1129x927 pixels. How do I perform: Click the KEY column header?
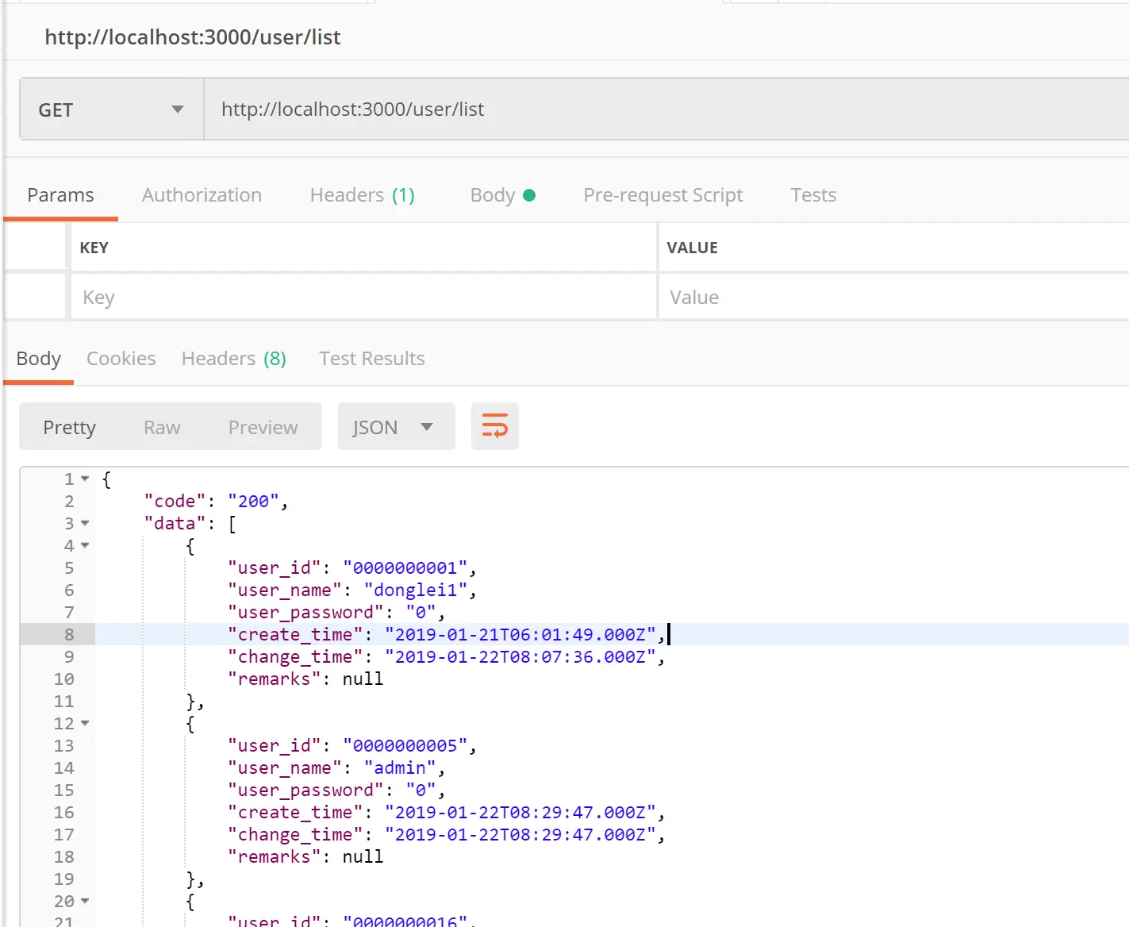coord(94,248)
